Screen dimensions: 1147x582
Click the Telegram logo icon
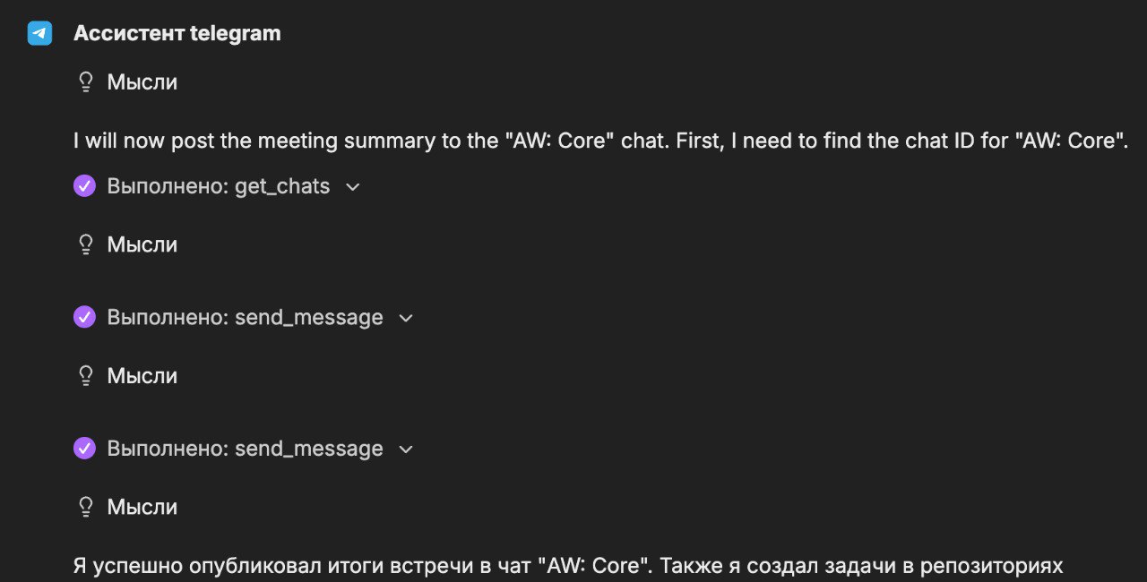point(39,33)
